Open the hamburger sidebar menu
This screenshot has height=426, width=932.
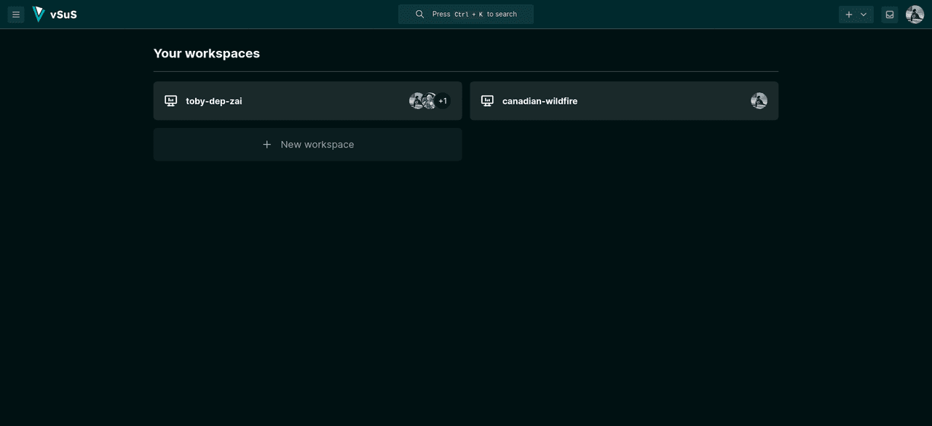tap(16, 15)
